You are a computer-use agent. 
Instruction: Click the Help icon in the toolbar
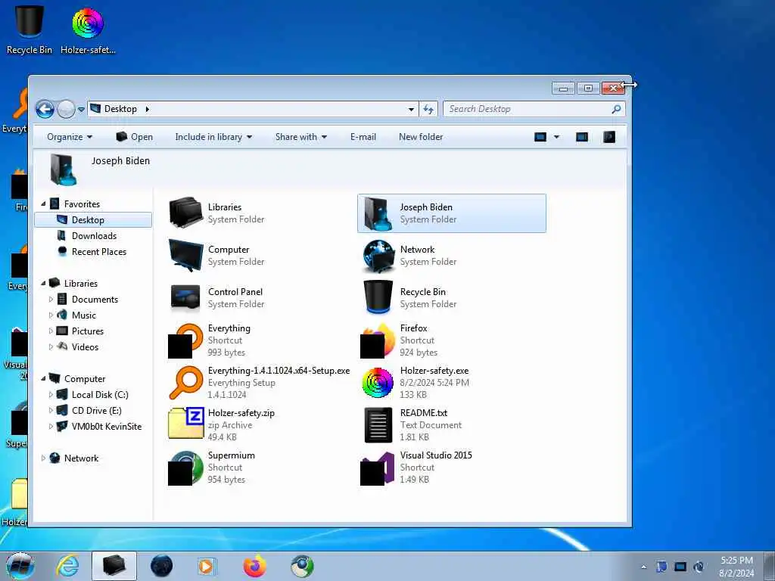pyautogui.click(x=609, y=137)
